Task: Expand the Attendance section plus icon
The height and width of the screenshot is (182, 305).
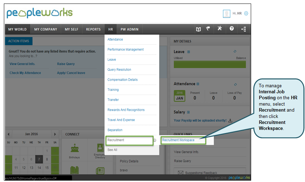Action: click(x=198, y=84)
